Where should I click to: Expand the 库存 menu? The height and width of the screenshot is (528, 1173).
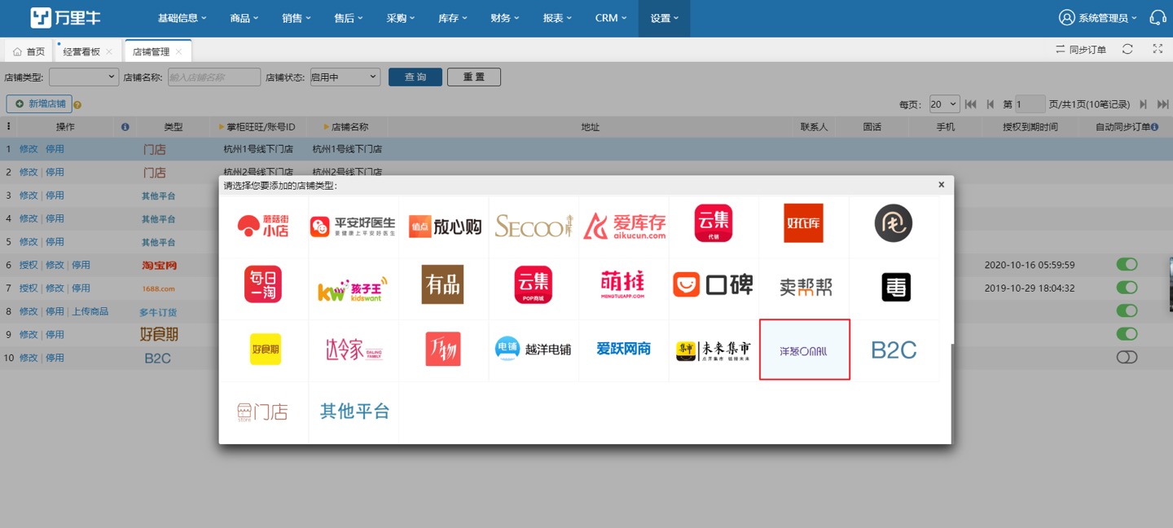pyautogui.click(x=453, y=18)
